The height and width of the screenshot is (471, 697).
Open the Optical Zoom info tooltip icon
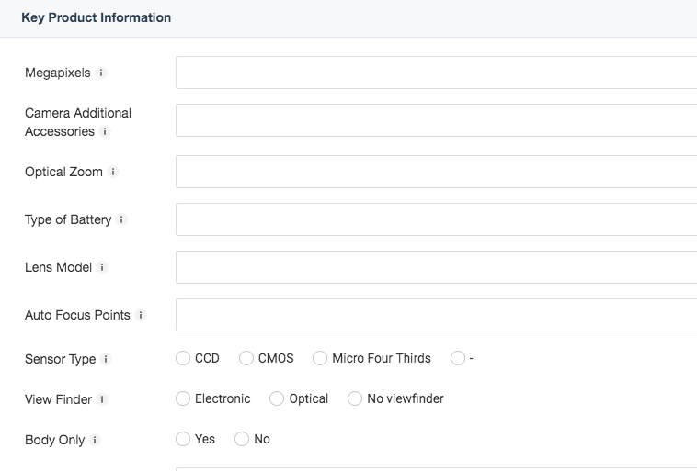113,172
